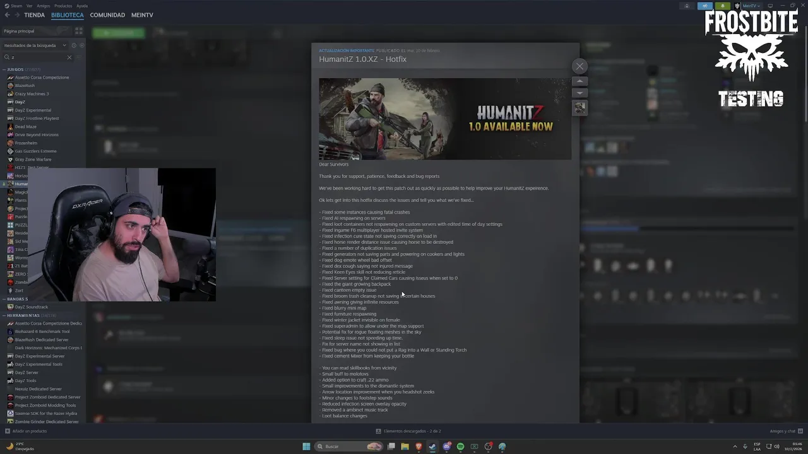Select DayZ Experimental Server
This screenshot has width=808, height=454.
40,356
